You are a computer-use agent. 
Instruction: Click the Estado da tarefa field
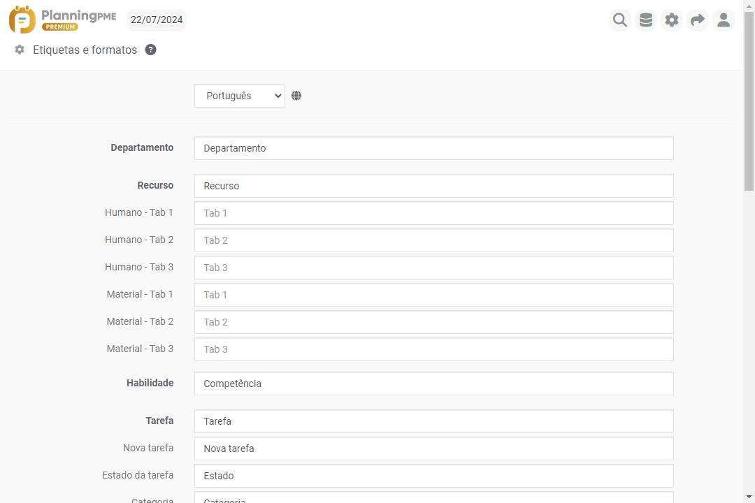click(434, 476)
